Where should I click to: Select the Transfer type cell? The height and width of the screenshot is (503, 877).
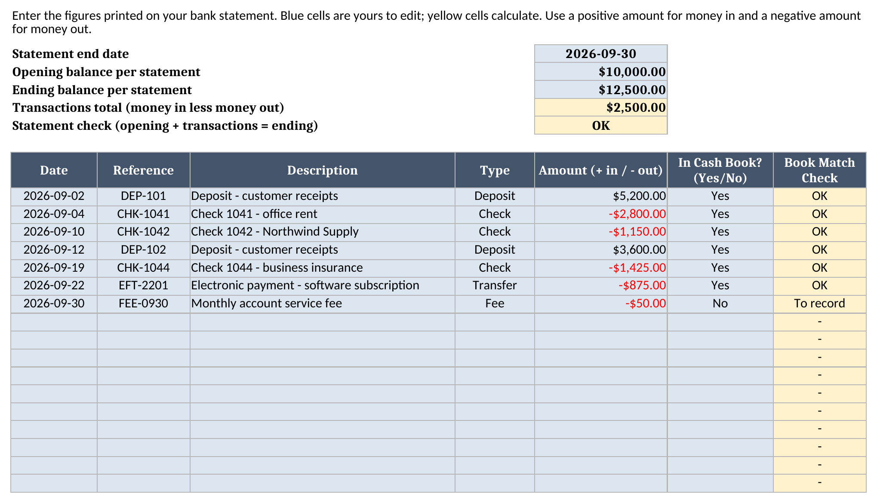point(495,285)
